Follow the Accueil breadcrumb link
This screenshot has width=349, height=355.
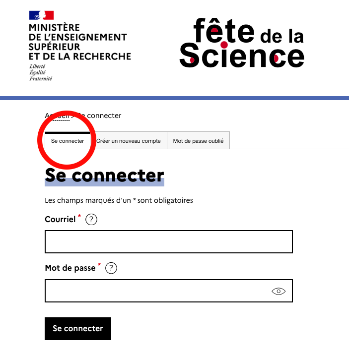pos(57,116)
